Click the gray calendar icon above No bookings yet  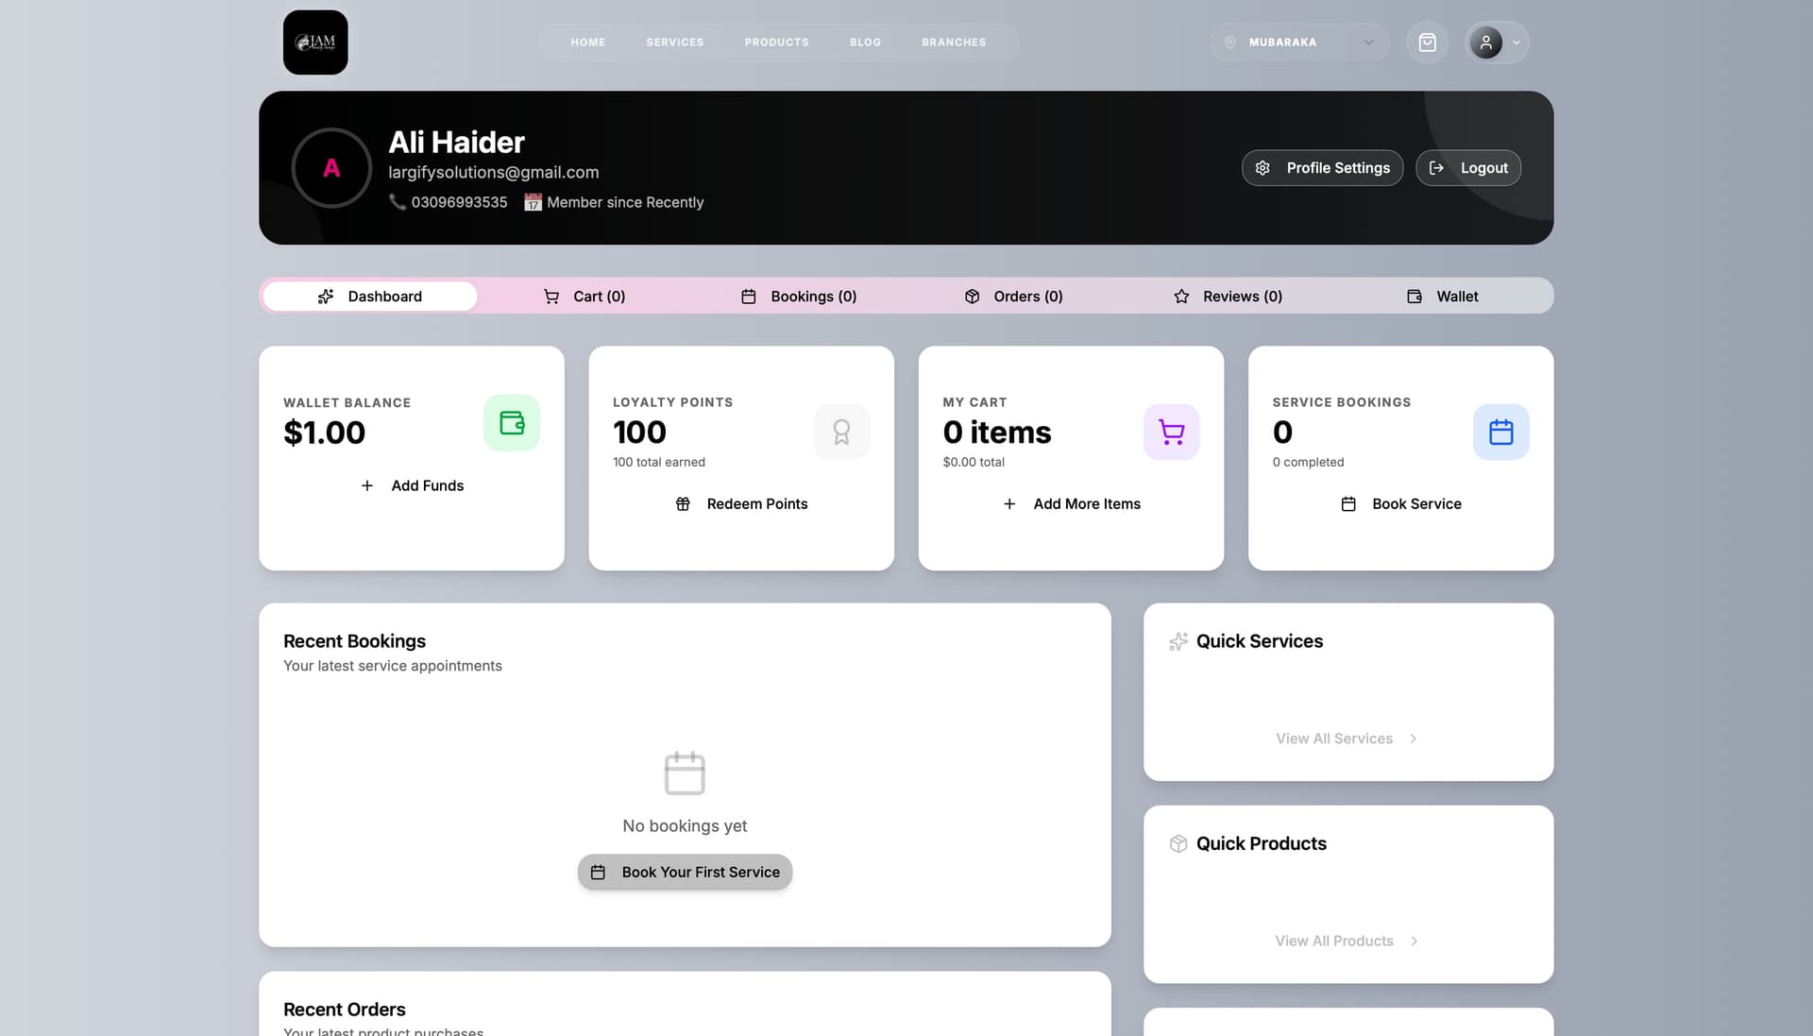coord(685,773)
